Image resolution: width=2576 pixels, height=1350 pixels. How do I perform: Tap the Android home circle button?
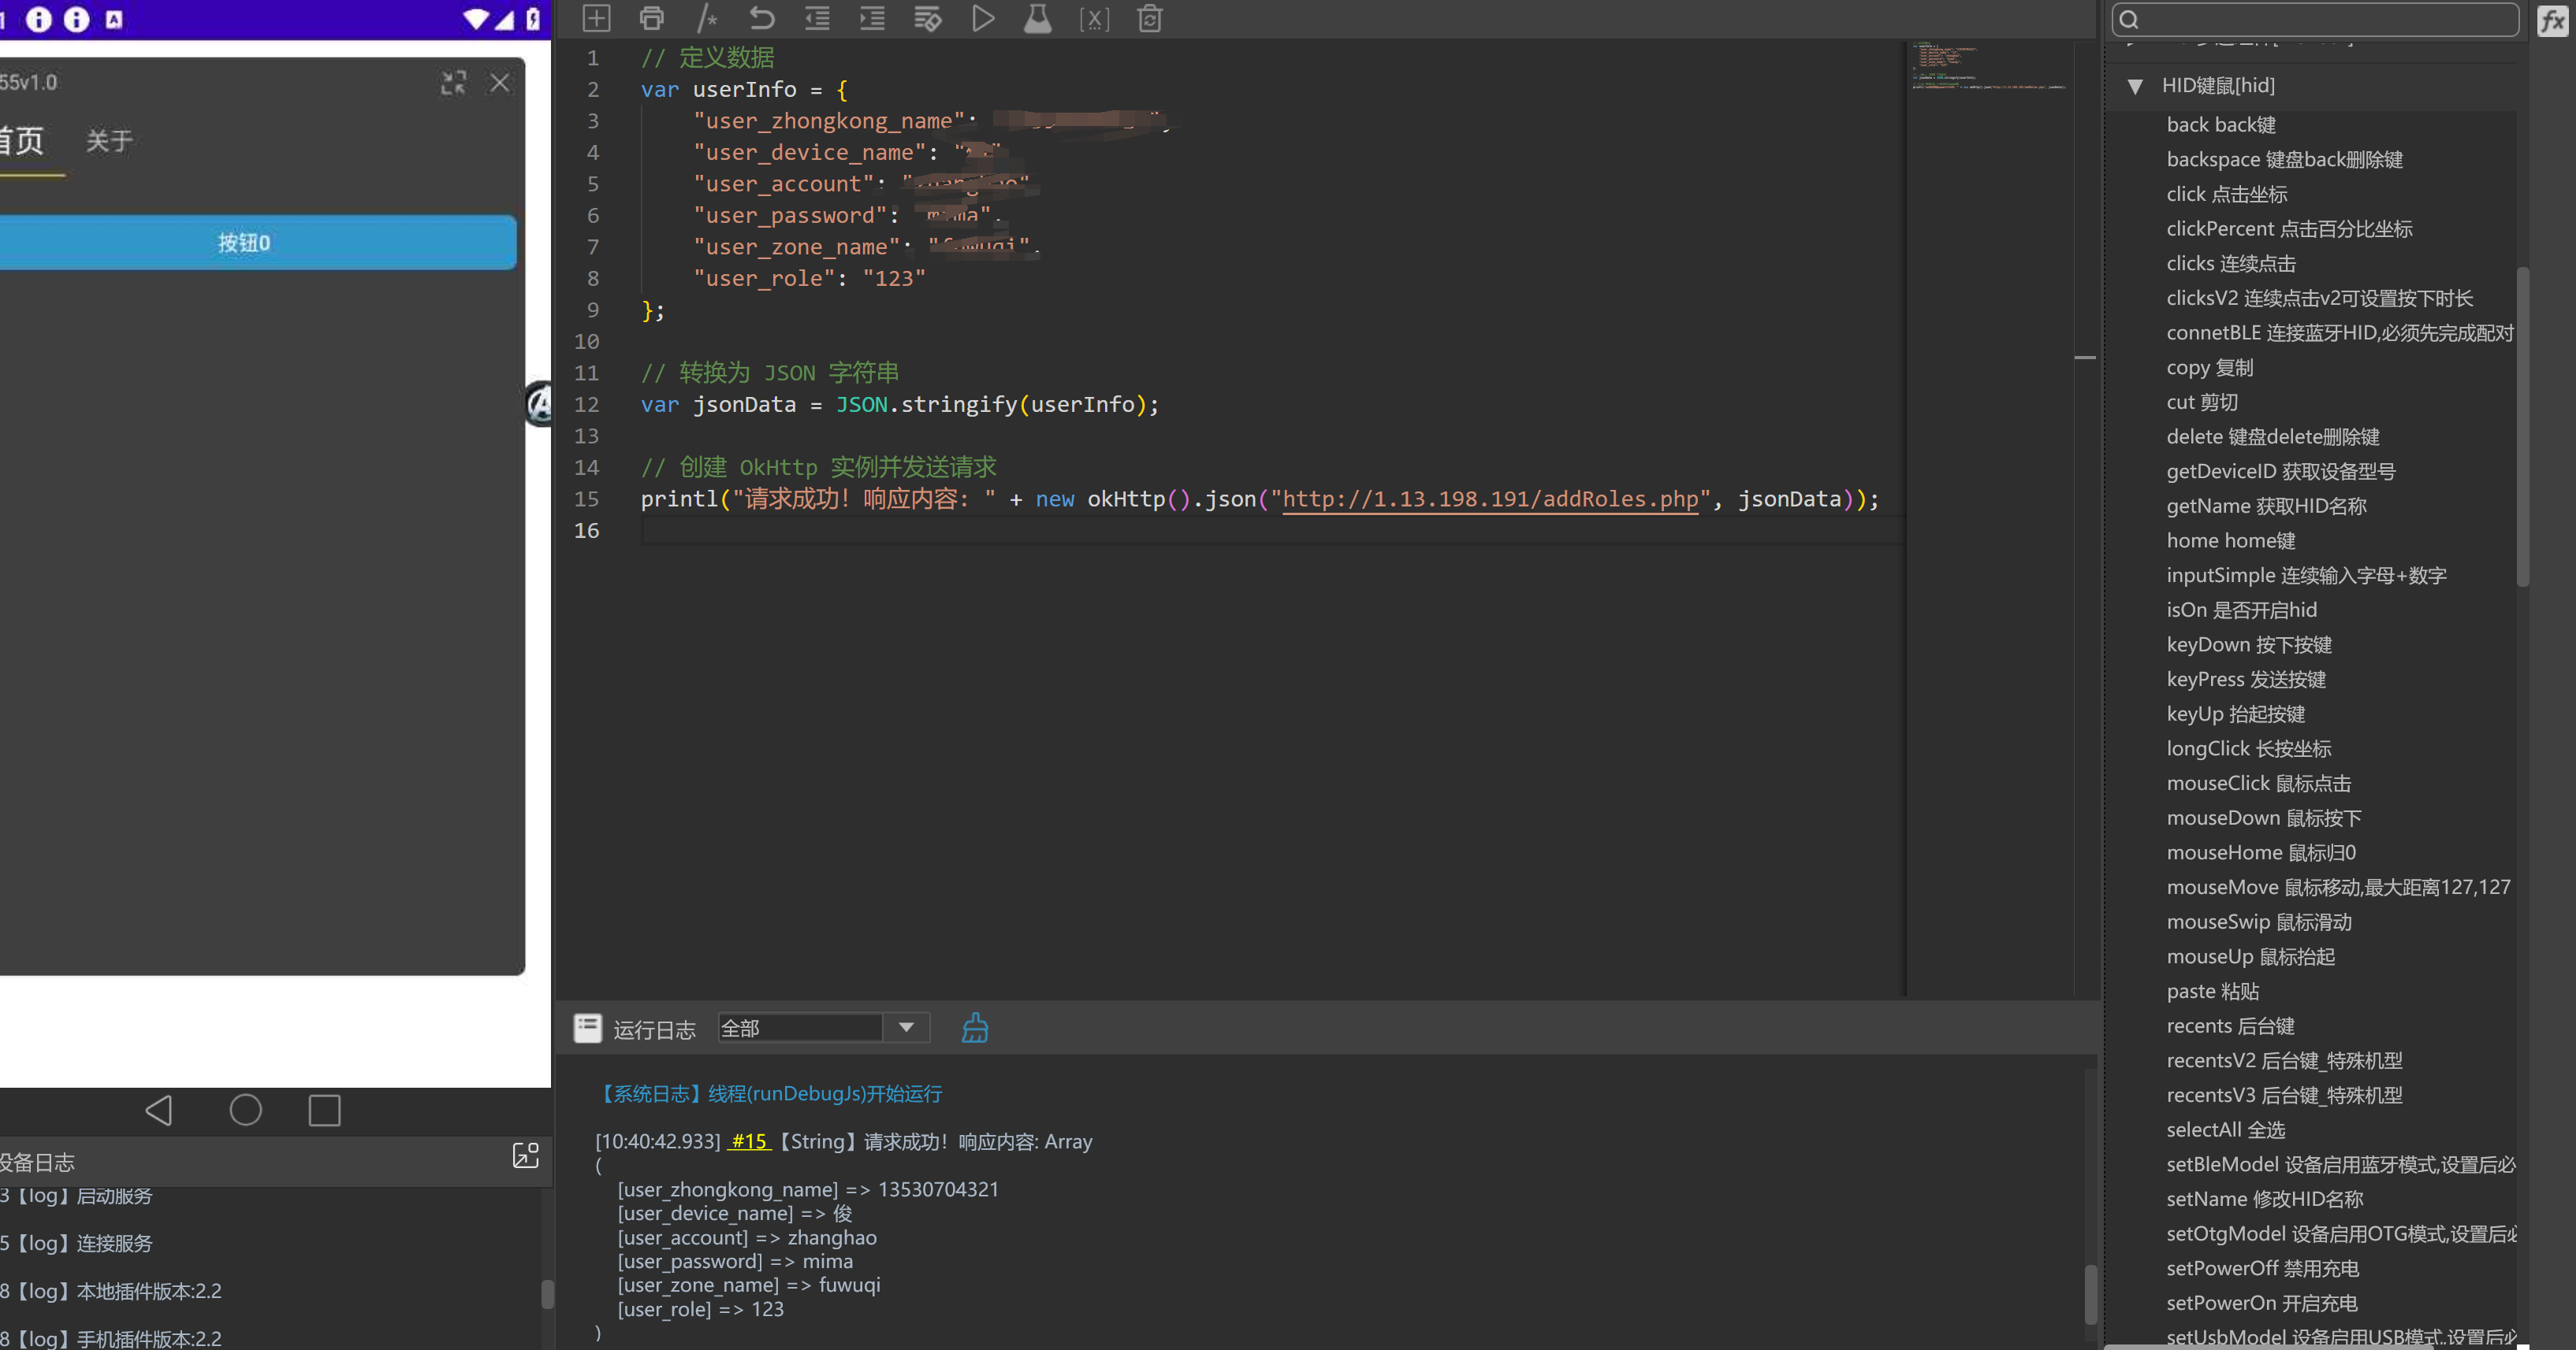pos(245,1111)
